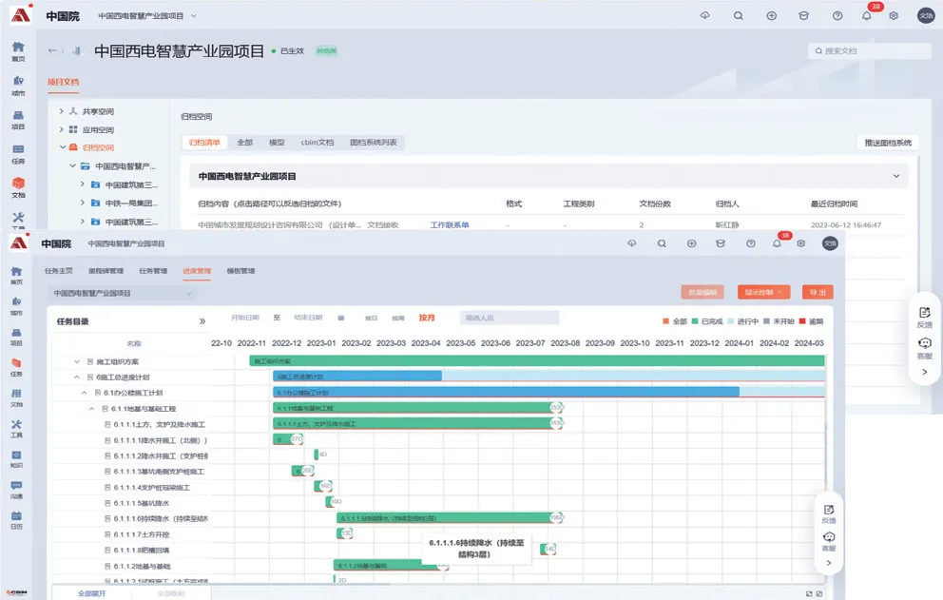Open 城市 in the back window sidebar
Image resolution: width=943 pixels, height=600 pixels.
click(x=18, y=86)
